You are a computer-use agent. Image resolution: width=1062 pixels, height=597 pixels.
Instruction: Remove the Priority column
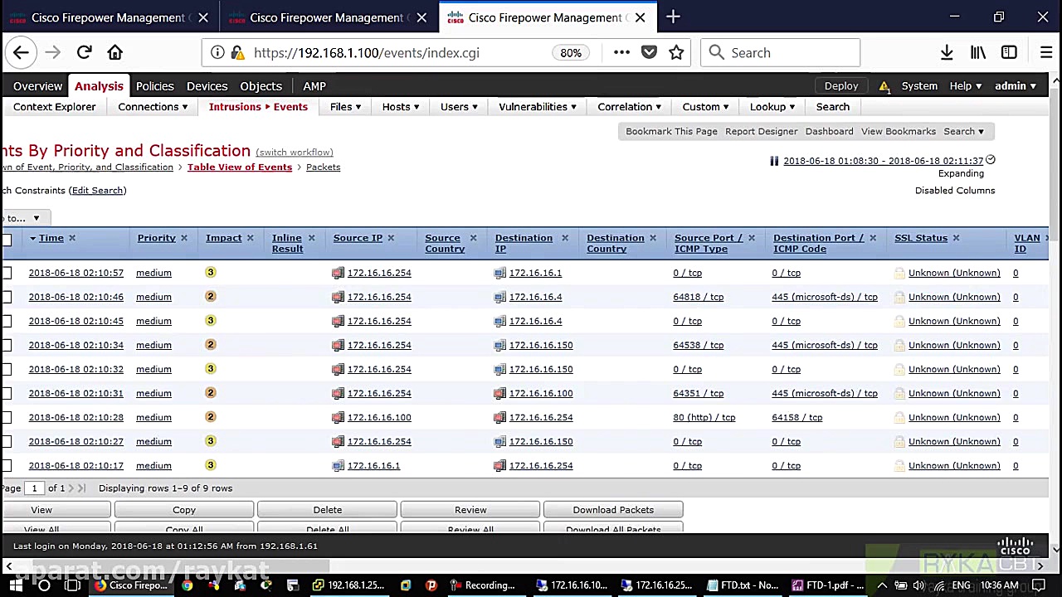(184, 238)
